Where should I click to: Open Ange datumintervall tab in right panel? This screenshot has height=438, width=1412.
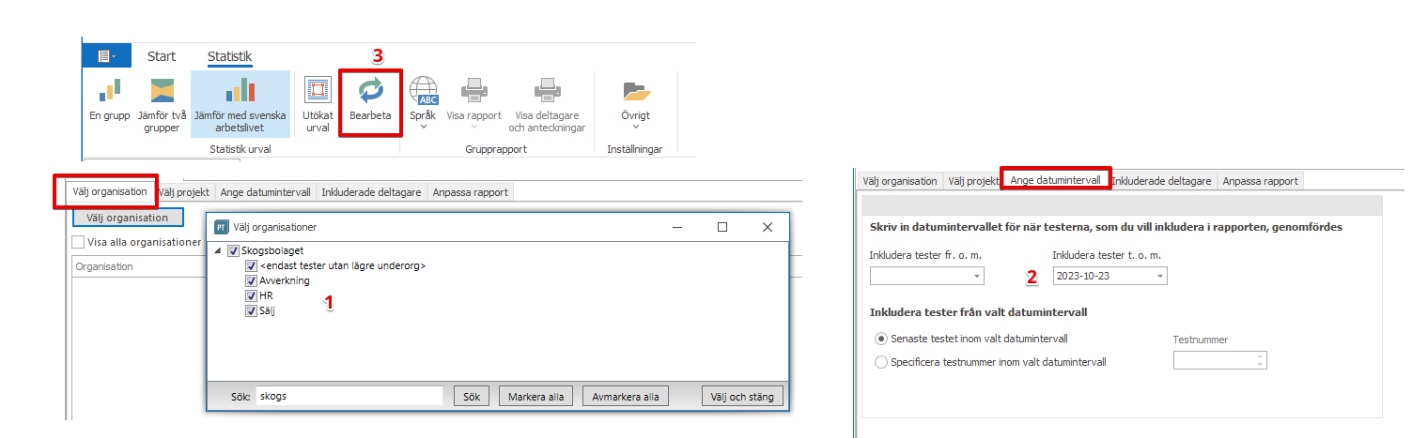[1056, 180]
